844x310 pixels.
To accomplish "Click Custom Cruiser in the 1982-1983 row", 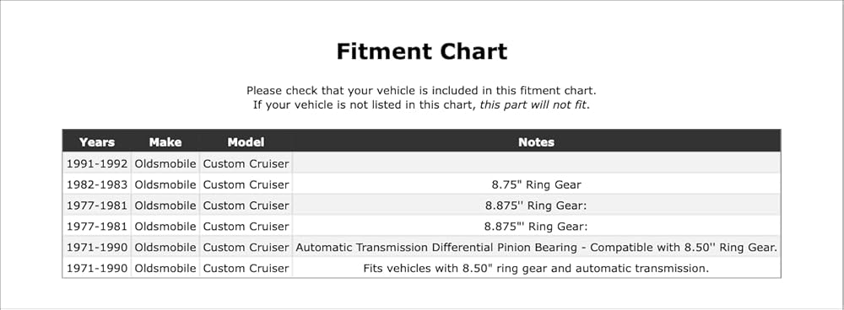I will pyautogui.click(x=246, y=184).
